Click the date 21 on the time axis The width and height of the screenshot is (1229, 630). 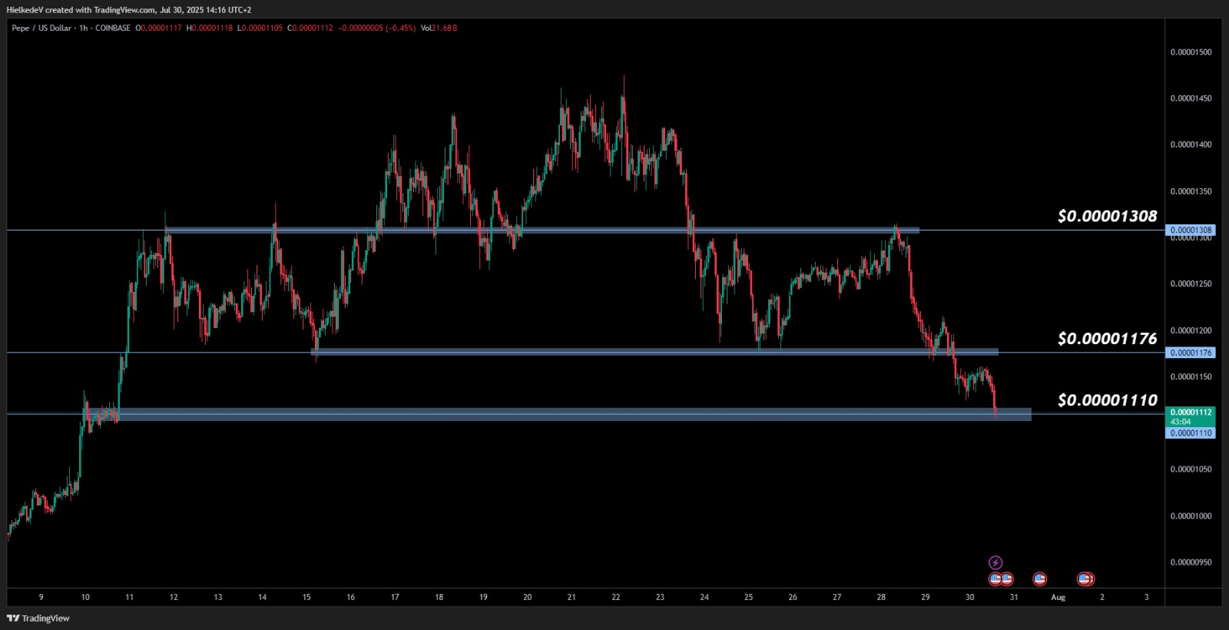tap(571, 597)
